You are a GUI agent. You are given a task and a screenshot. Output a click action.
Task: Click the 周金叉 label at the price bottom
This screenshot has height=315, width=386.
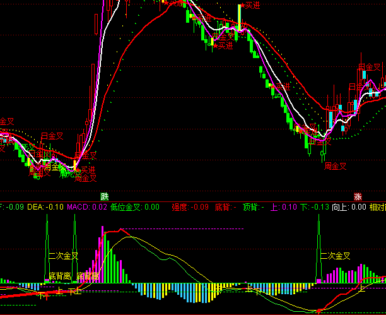tap(336, 167)
